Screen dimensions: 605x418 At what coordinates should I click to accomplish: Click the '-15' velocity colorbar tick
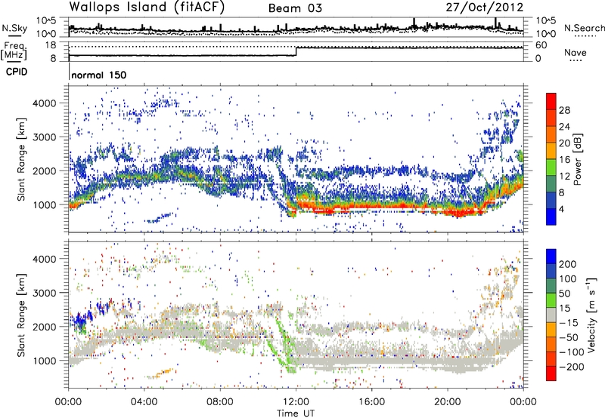[x=569, y=322]
